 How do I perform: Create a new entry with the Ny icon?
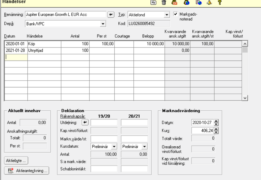pyautogui.click(x=153, y=3)
